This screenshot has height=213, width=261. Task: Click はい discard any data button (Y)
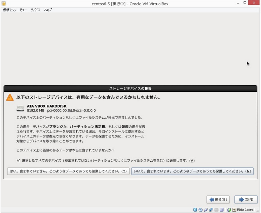tap(68, 171)
